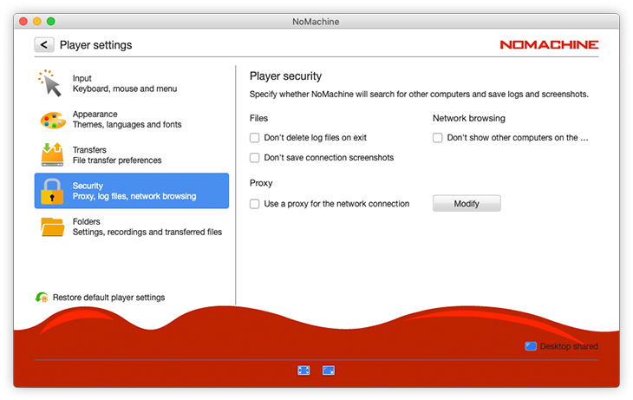This screenshot has height=400, width=633.
Task: Click the Security padlock icon
Action: pos(52,191)
